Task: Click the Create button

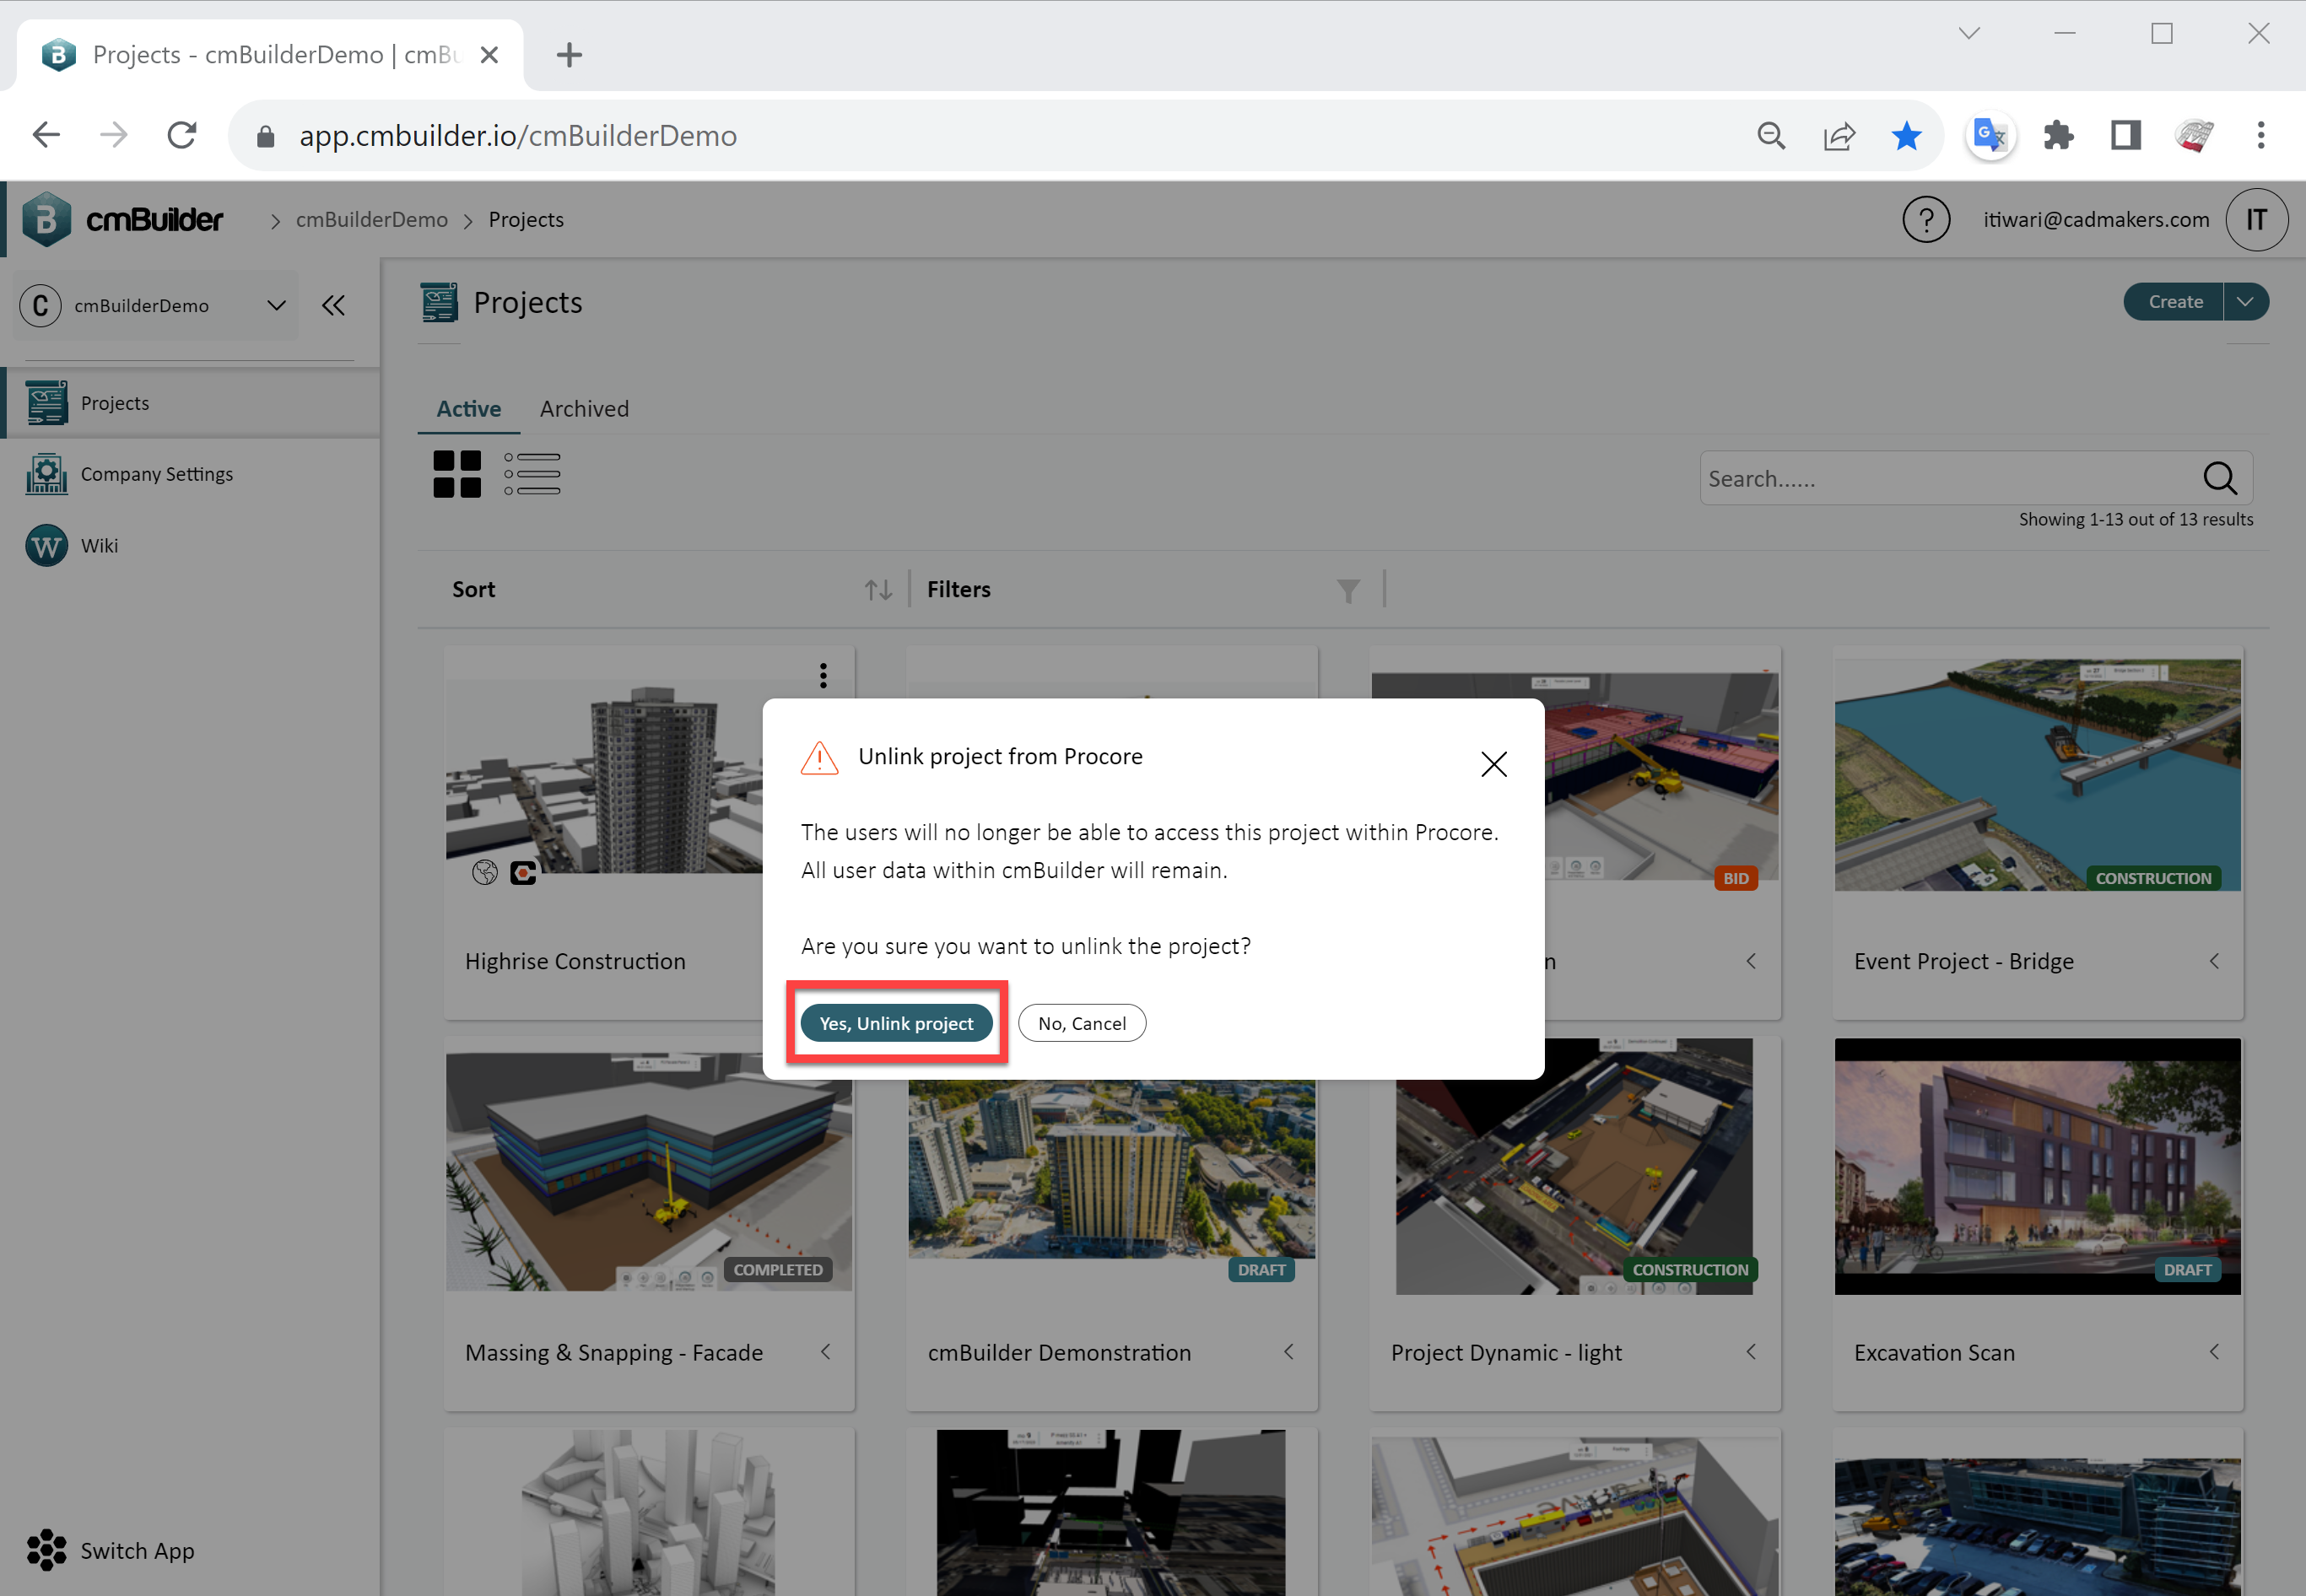Action: (x=2174, y=301)
